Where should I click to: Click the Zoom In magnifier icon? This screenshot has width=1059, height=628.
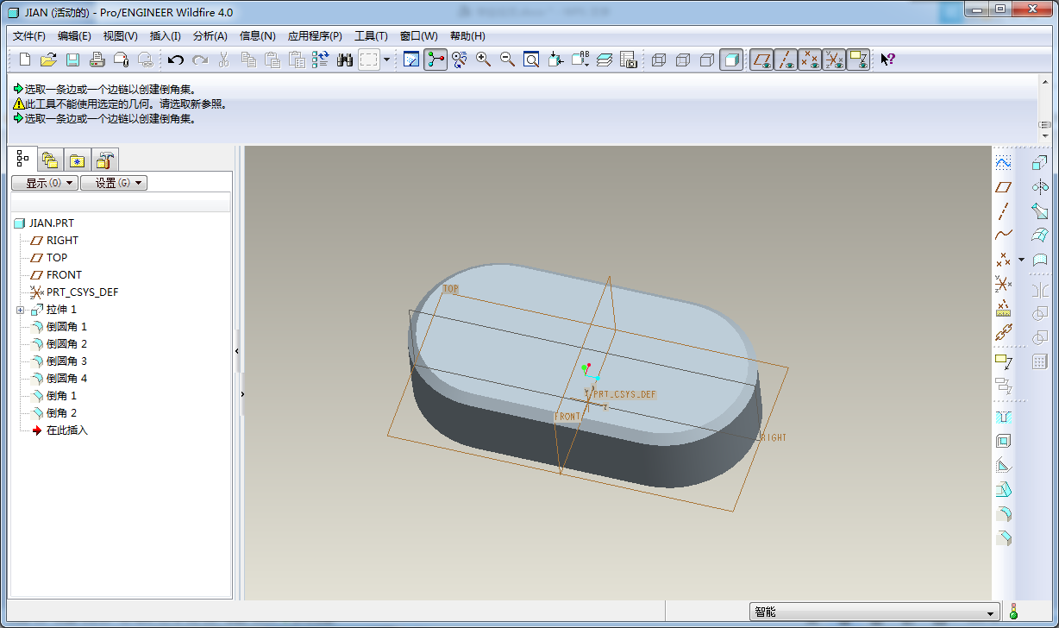(483, 60)
